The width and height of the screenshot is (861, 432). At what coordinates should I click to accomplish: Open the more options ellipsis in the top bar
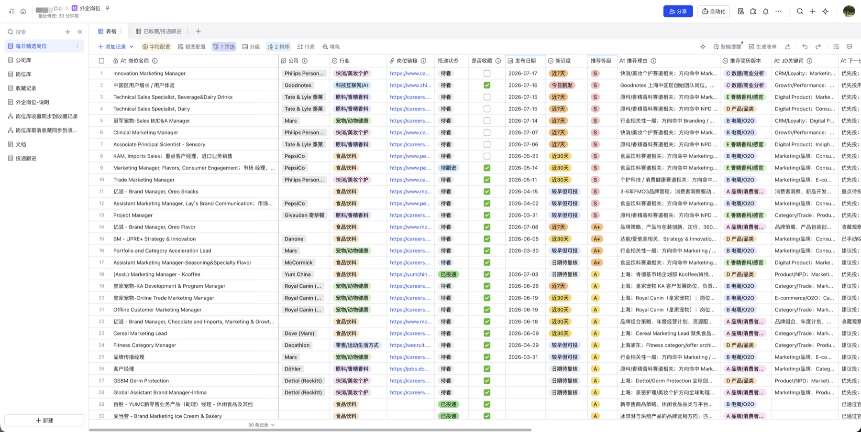(779, 11)
